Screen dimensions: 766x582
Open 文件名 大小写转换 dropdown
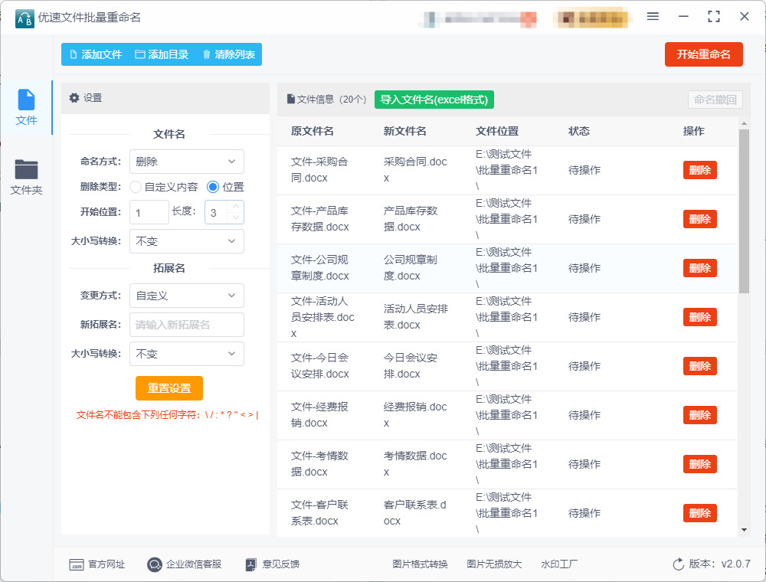[187, 241]
